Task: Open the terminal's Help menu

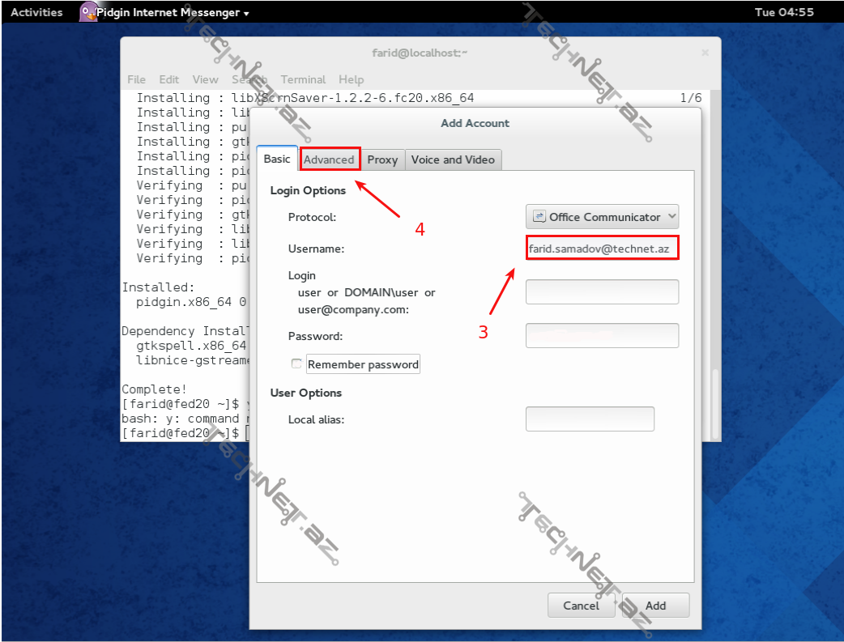Action: click(351, 79)
